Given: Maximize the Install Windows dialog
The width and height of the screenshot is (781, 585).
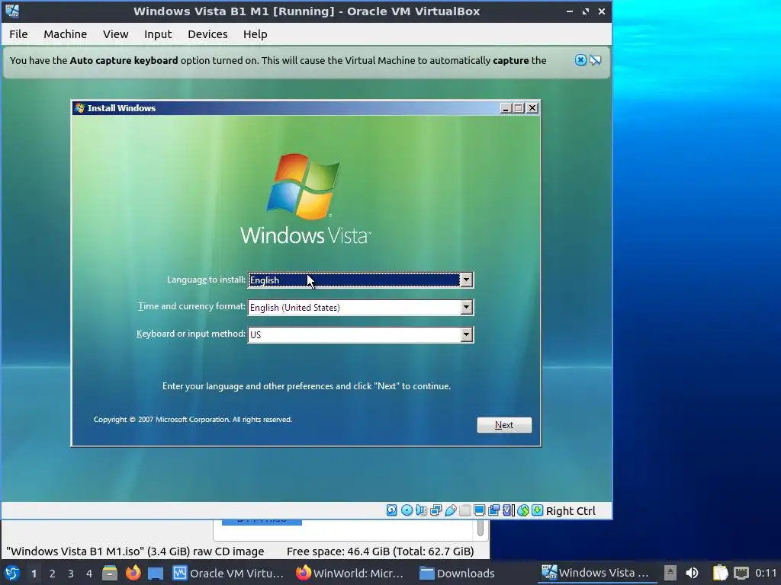Looking at the screenshot, I should pyautogui.click(x=519, y=108).
